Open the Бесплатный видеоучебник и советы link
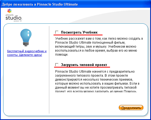 [27, 53]
